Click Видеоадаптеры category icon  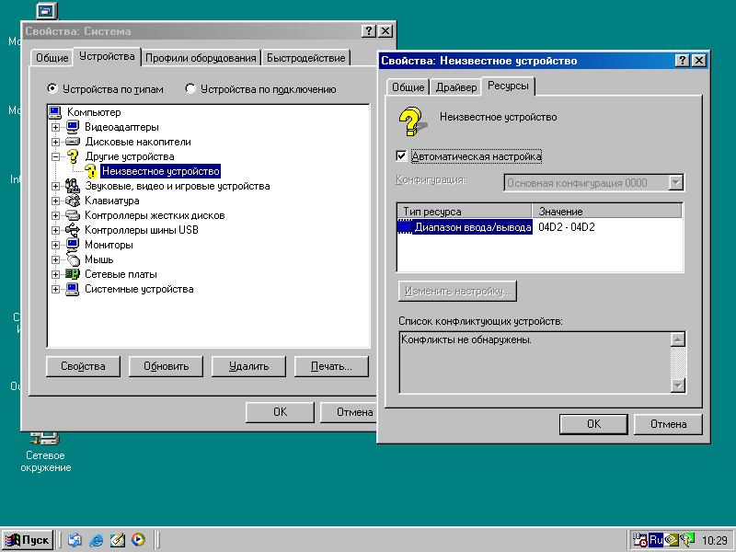pyautogui.click(x=73, y=127)
